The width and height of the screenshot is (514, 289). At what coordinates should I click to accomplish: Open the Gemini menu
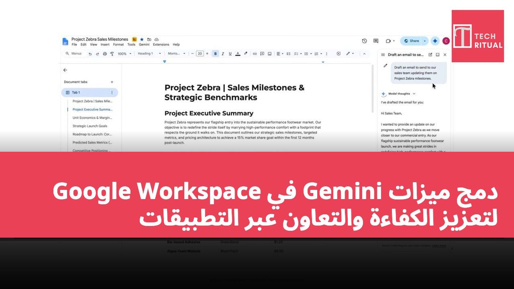coord(144,45)
